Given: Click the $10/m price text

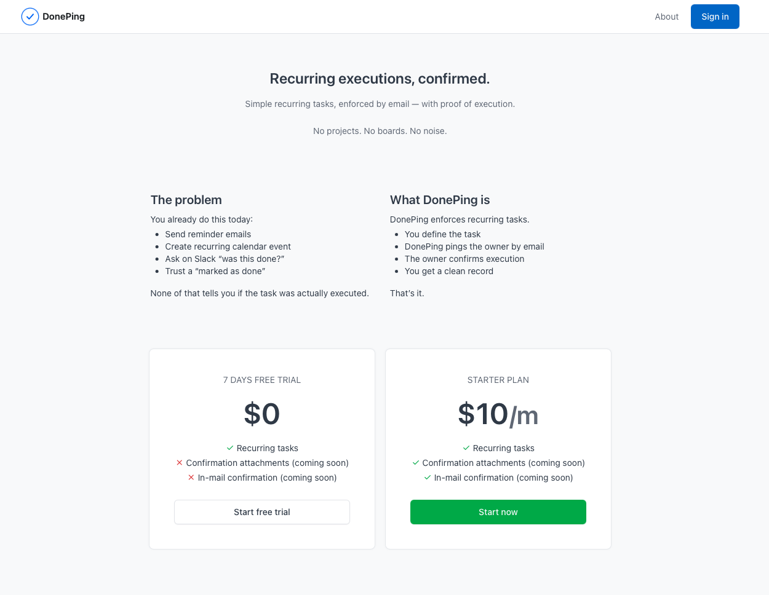Looking at the screenshot, I should click(x=498, y=414).
